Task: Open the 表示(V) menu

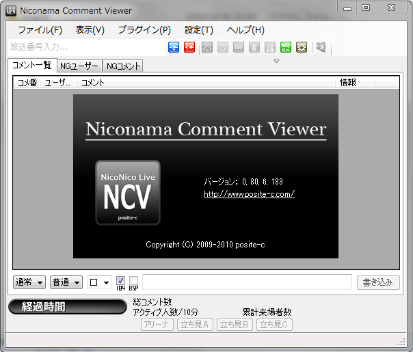Action: coord(90,30)
